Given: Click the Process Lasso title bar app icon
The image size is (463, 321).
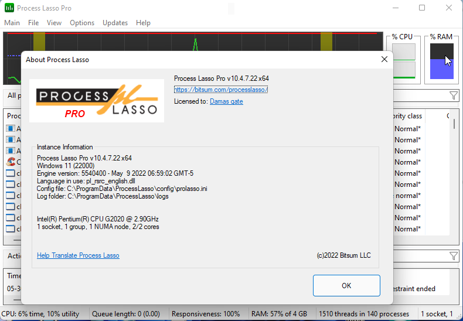Looking at the screenshot, I should coord(9,8).
